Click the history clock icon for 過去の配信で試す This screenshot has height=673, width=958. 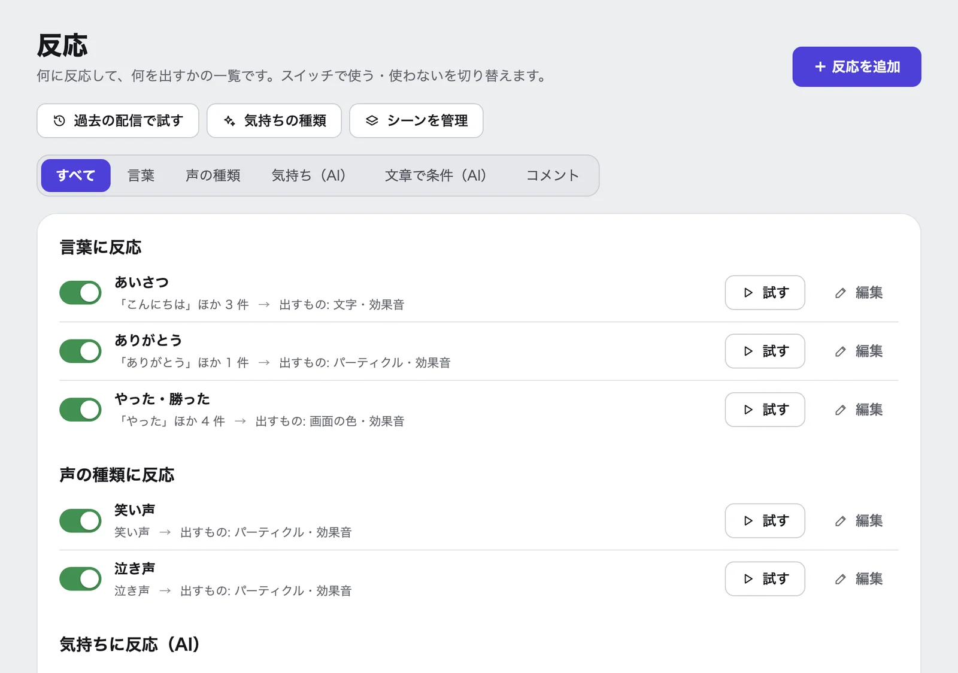(x=59, y=121)
